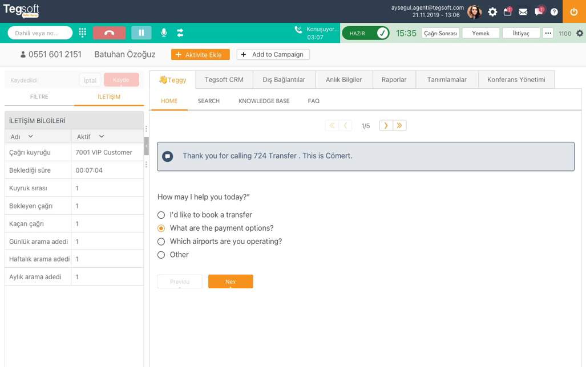This screenshot has height=367, width=586.
Task: Expand the Adı column dropdown
Action: click(x=31, y=137)
